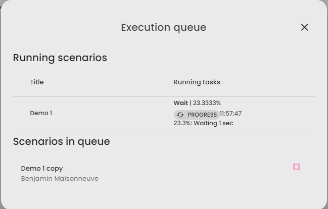Click the Execution queue dialog title
The width and height of the screenshot is (328, 209).
(163, 27)
